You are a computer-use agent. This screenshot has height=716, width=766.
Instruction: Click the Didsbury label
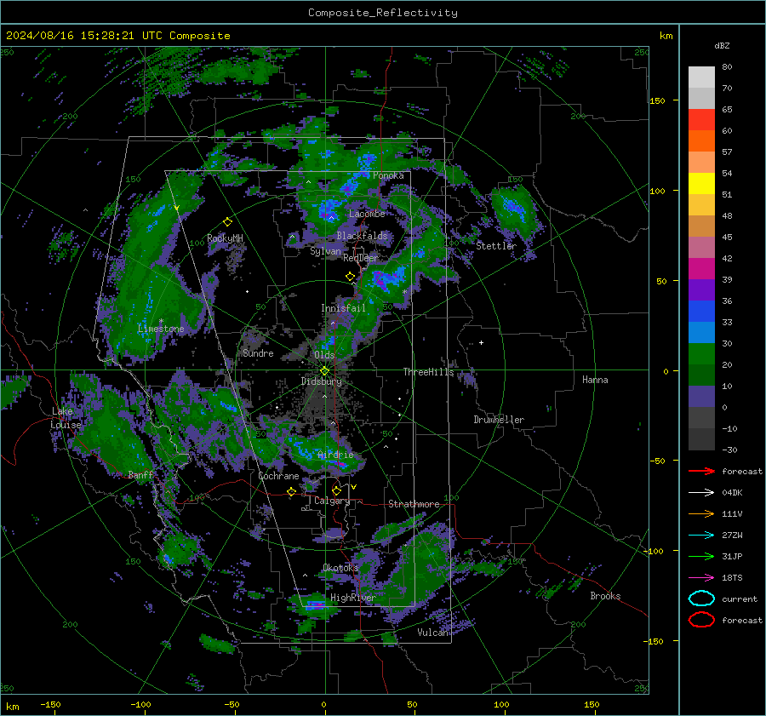point(321,381)
